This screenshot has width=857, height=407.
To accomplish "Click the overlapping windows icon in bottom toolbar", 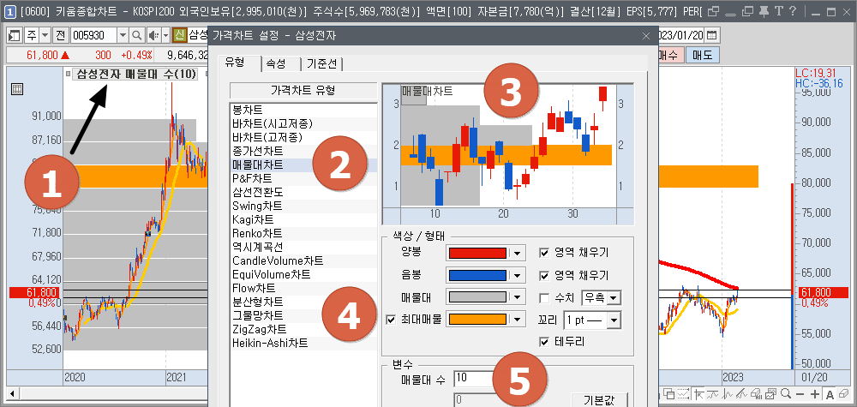I will click(x=669, y=394).
